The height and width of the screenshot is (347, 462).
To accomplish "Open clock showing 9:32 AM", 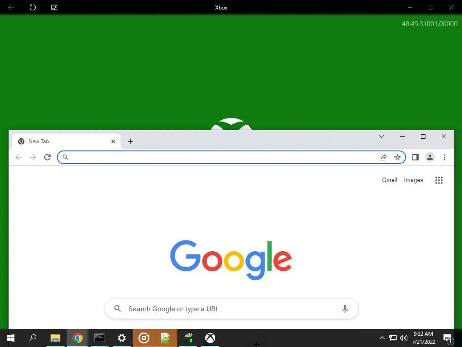I will click(423, 338).
